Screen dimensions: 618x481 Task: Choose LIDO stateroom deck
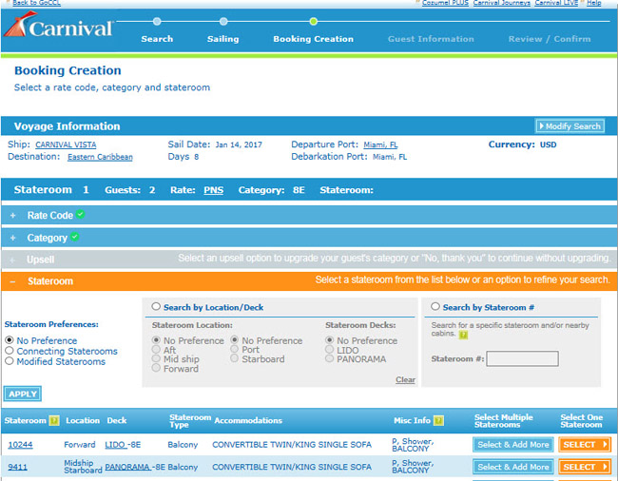click(x=330, y=350)
